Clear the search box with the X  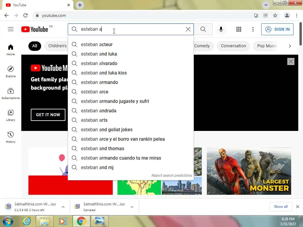pos(188,29)
